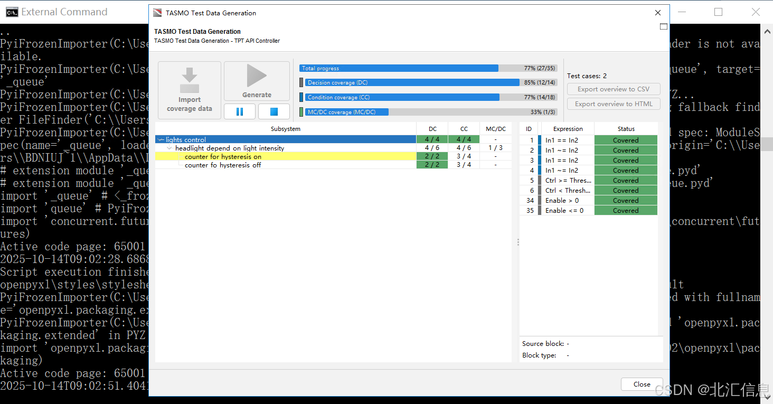
Task: Click the Condition coverage (CC) progress bar
Action: pos(431,97)
